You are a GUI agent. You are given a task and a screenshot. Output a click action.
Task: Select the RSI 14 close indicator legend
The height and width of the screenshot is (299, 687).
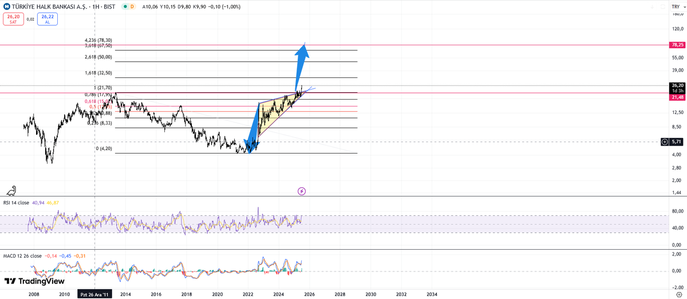[17, 202]
